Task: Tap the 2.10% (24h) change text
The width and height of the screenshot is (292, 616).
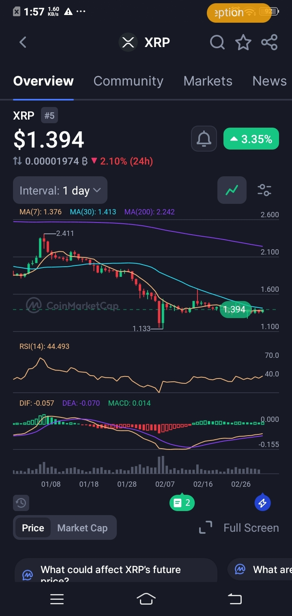Action: (x=127, y=161)
